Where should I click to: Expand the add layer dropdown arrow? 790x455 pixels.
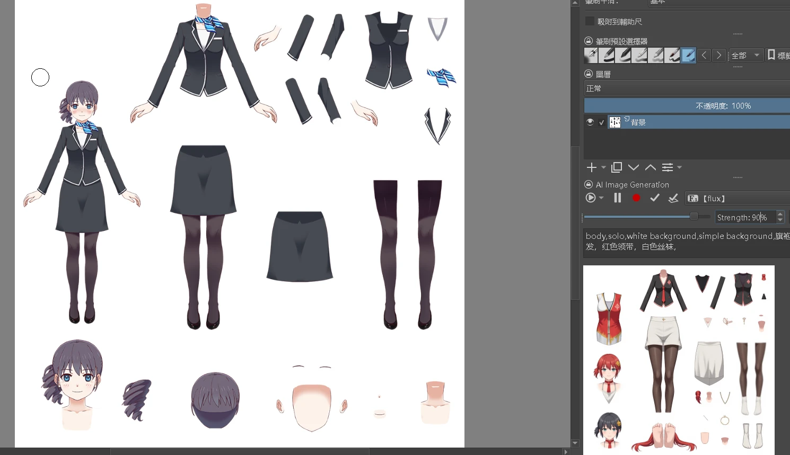pos(604,167)
